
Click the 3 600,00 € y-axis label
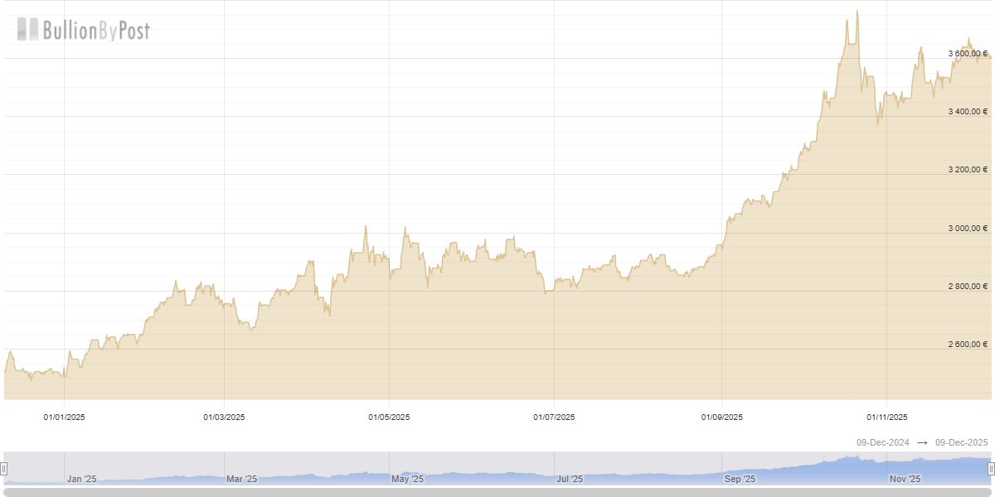click(968, 53)
